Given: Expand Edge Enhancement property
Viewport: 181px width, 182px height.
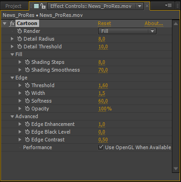Looking at the screenshot, I should tap(20, 124).
